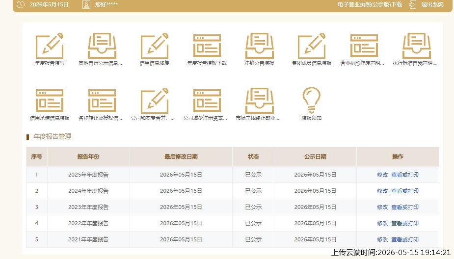454x259 pixels.
Task: Click 修改 for 2021年年度报告
Action: click(x=382, y=239)
